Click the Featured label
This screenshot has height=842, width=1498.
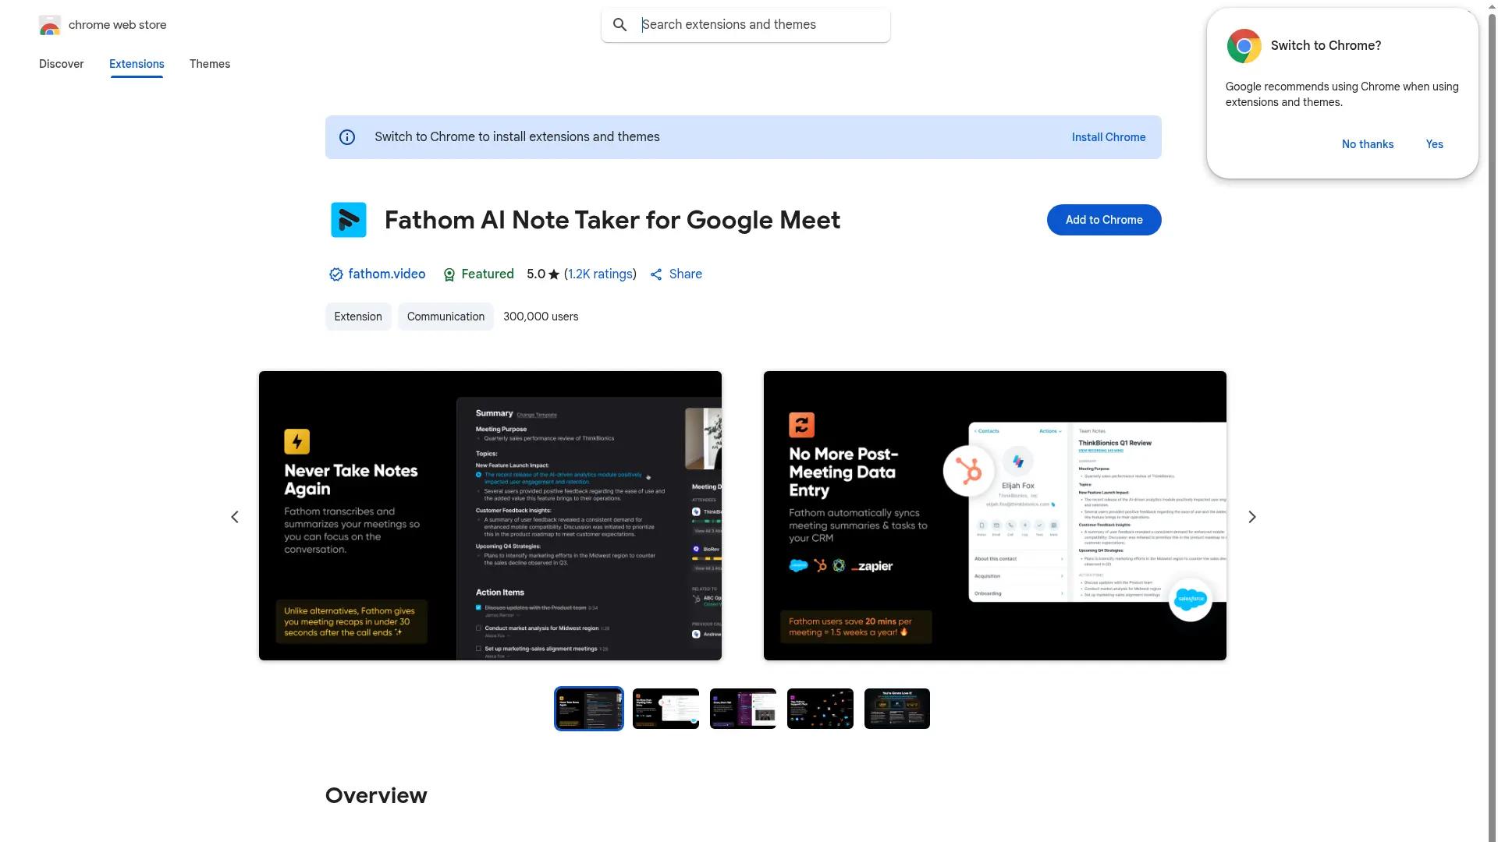tap(488, 274)
